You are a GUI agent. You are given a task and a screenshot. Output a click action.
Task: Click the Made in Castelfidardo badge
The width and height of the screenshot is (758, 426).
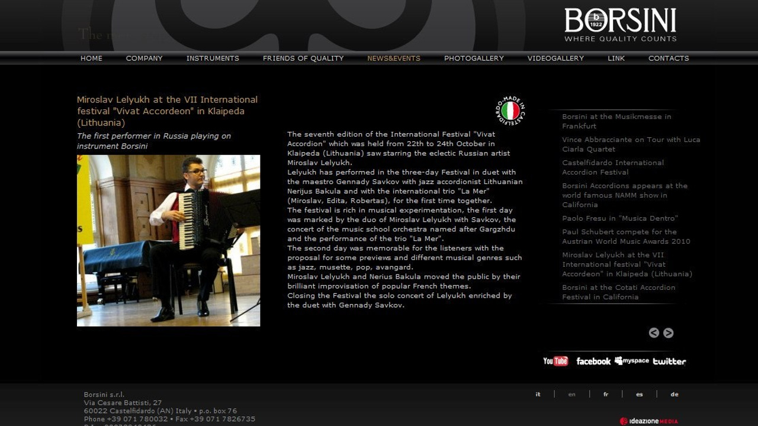510,111
